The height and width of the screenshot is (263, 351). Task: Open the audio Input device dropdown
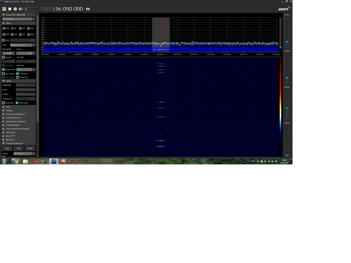click(x=25, y=90)
